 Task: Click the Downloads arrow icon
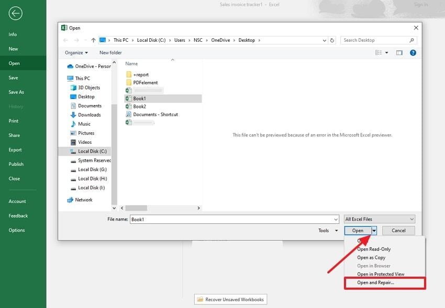[73, 115]
